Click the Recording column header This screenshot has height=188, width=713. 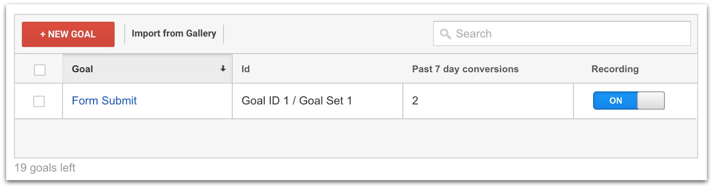(x=615, y=69)
